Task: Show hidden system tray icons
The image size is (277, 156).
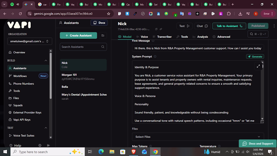Action: (227, 152)
